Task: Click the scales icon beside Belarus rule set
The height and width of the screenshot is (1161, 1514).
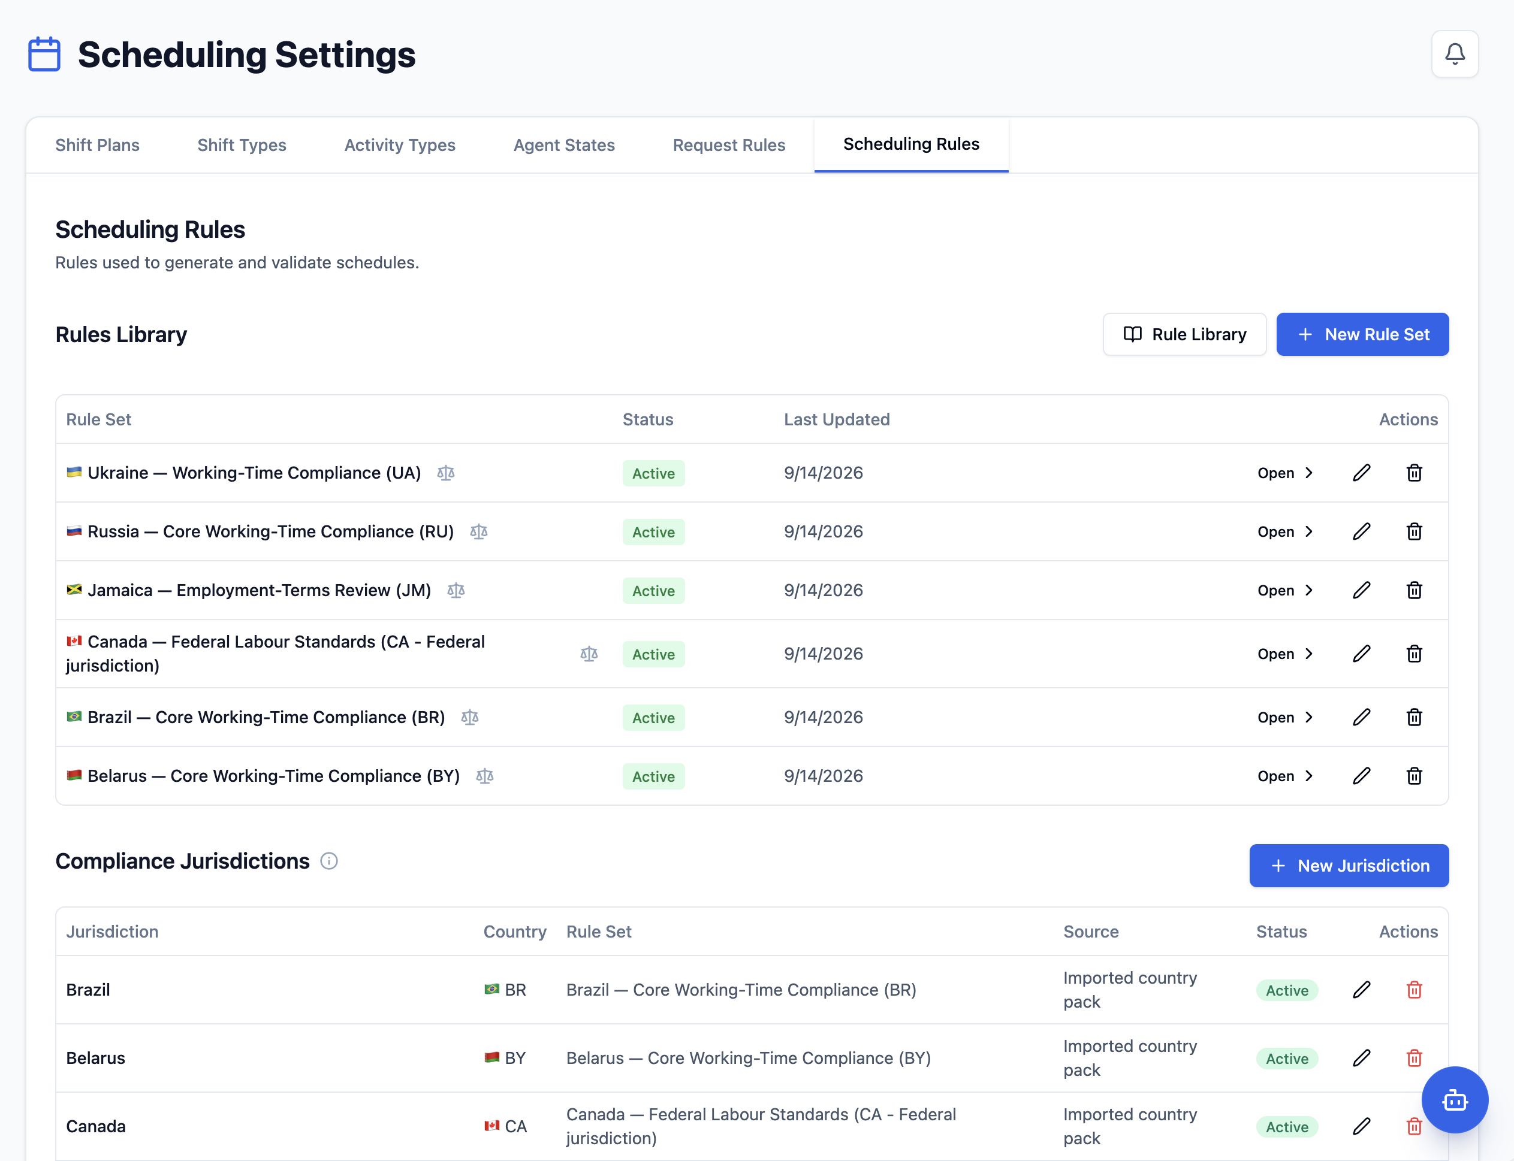Action: [x=485, y=776]
